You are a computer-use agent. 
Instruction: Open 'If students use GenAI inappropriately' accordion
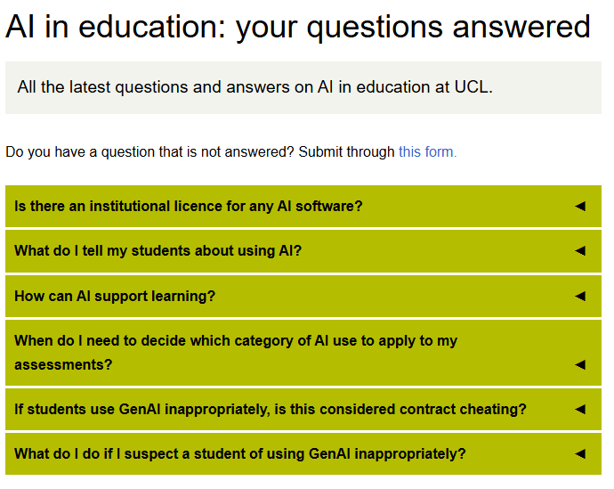point(271,410)
